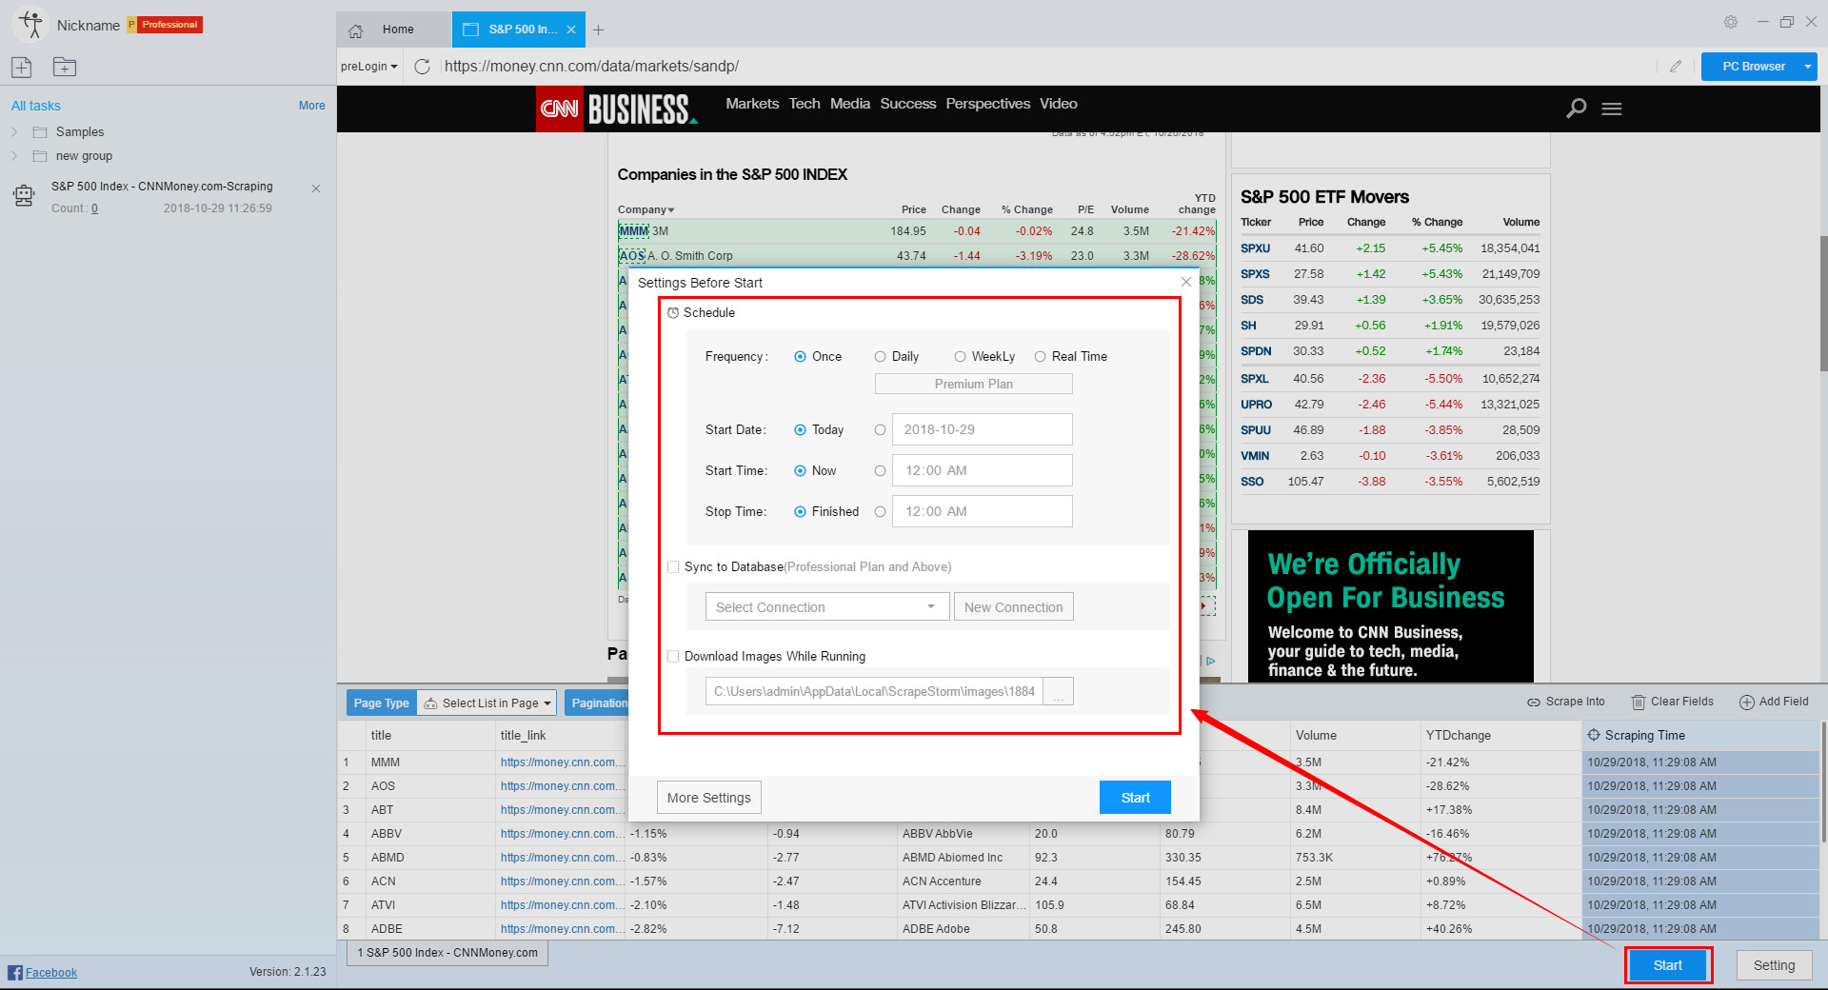Open Perspectives in CNN navigation
The image size is (1828, 990).
point(988,104)
